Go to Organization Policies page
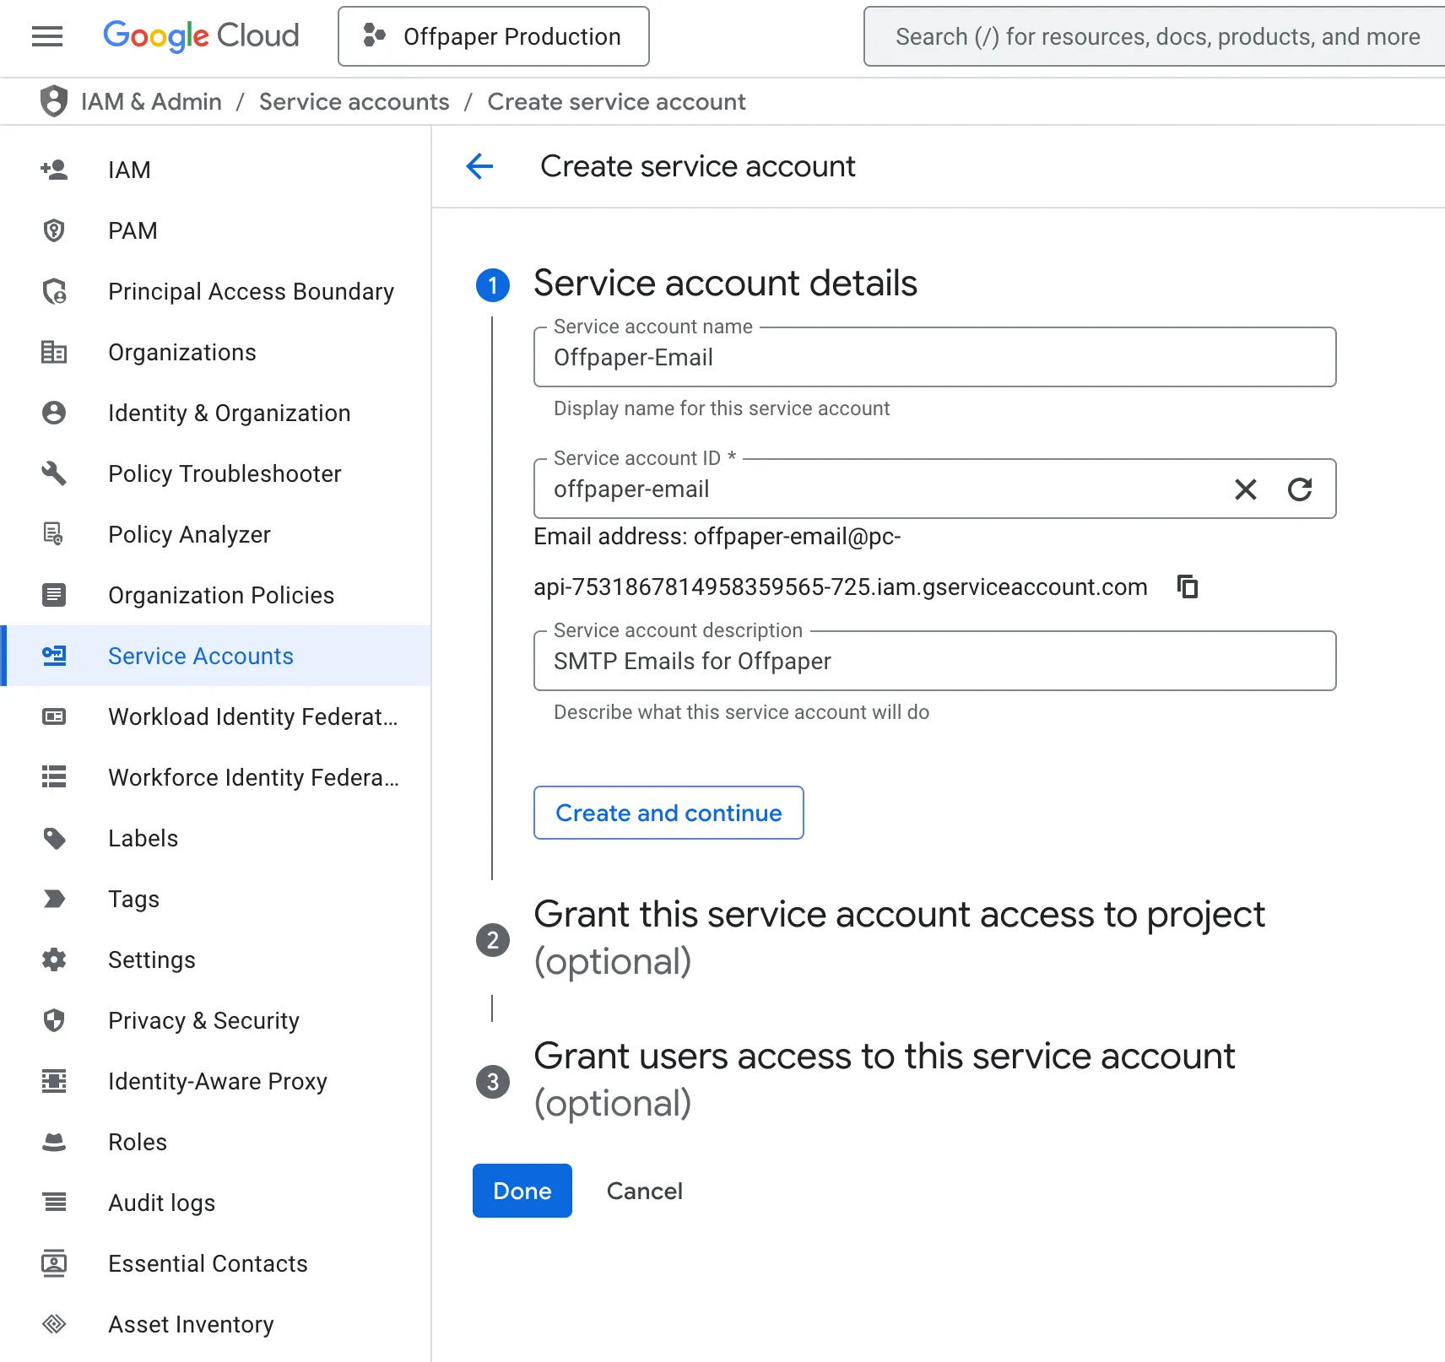Viewport: 1445px width, 1362px height. 221,595
